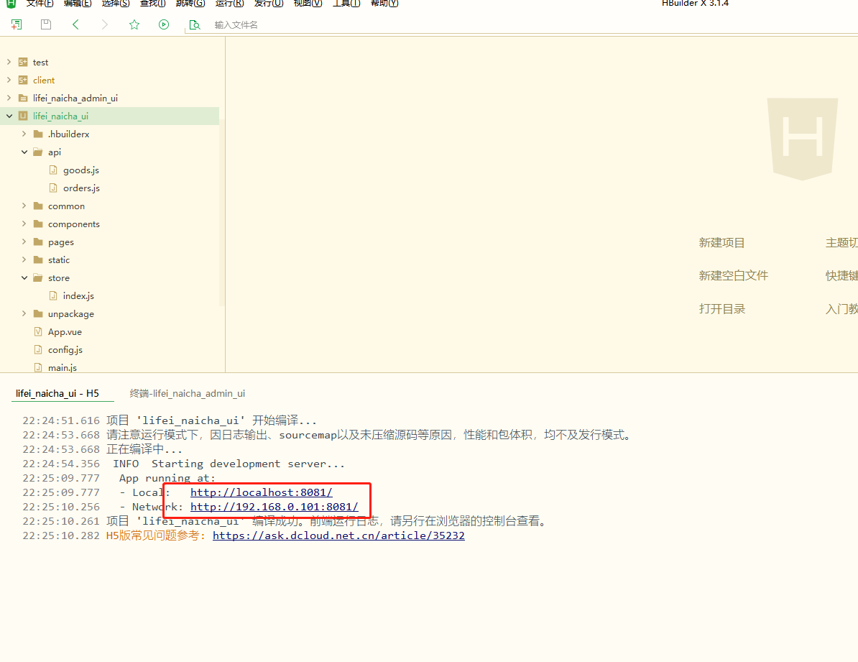
Task: Click the save icon in the toolbar
Action: tap(45, 24)
